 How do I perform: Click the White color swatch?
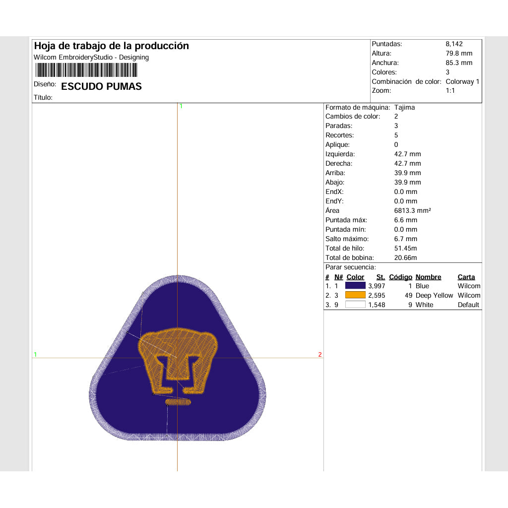pyautogui.click(x=355, y=304)
